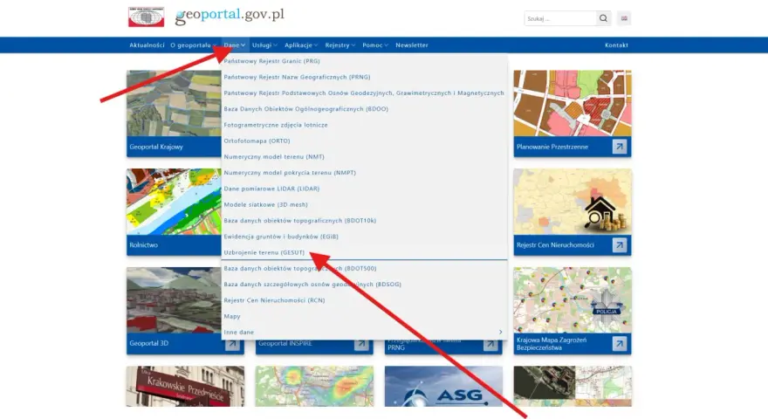Expand the Rejestry dropdown
The image size is (768, 419).
(x=339, y=45)
